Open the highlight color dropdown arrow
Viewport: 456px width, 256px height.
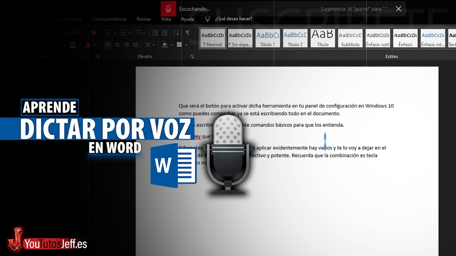pyautogui.click(x=79, y=45)
